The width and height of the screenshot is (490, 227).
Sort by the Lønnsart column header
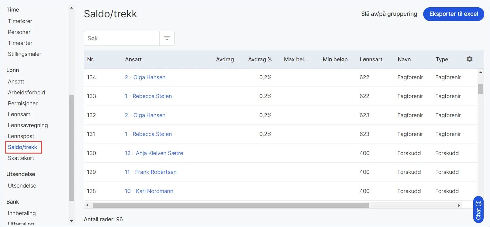371,59
